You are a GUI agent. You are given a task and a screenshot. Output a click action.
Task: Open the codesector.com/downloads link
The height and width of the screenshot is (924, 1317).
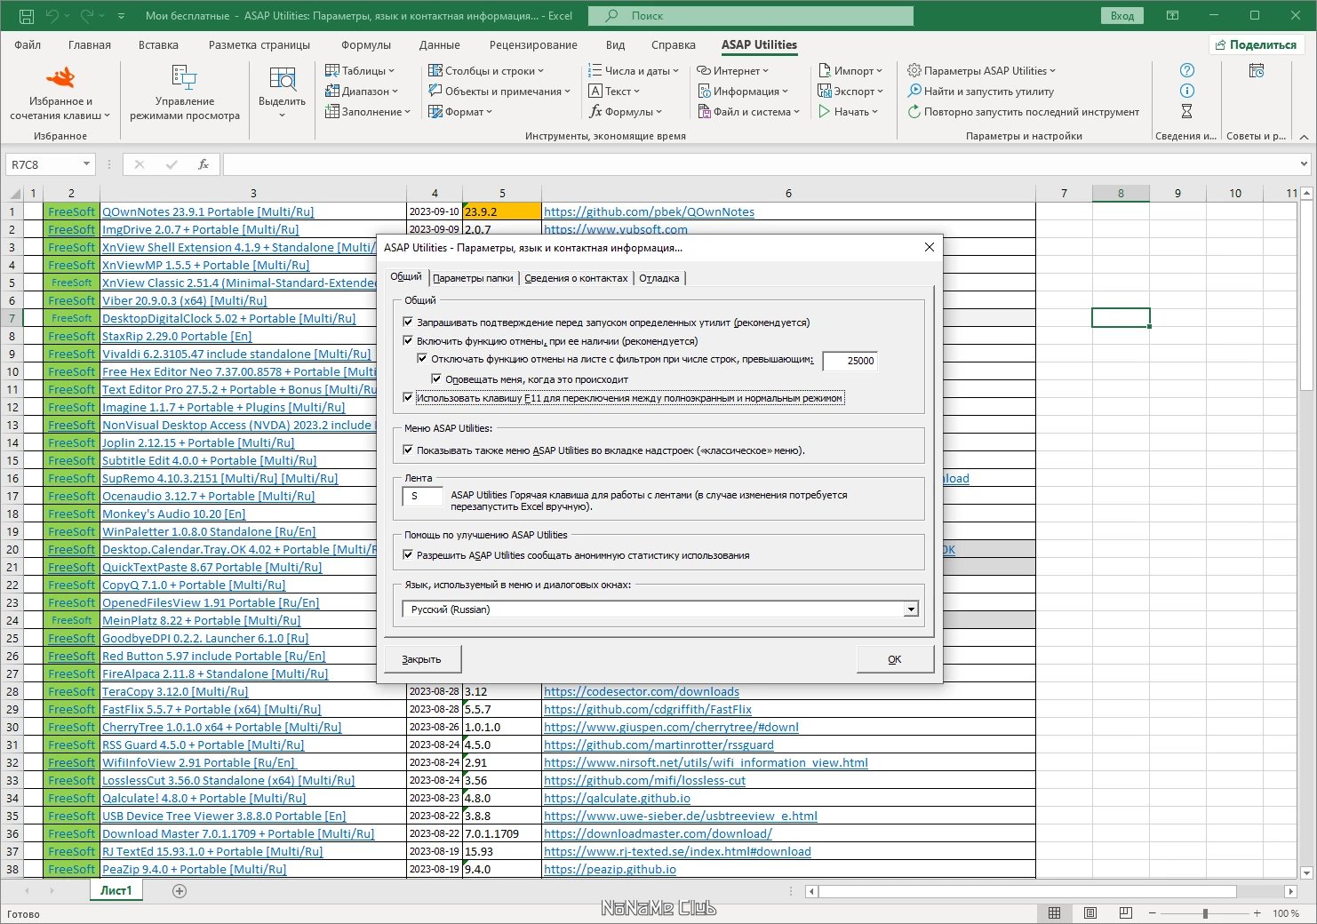click(x=642, y=691)
